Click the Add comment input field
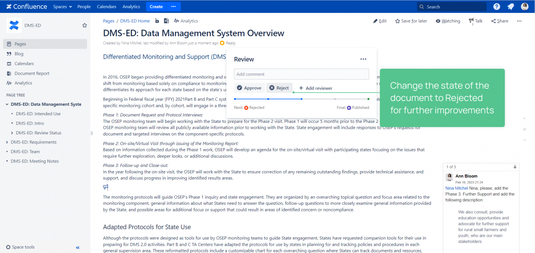535x253 pixels. [301, 74]
